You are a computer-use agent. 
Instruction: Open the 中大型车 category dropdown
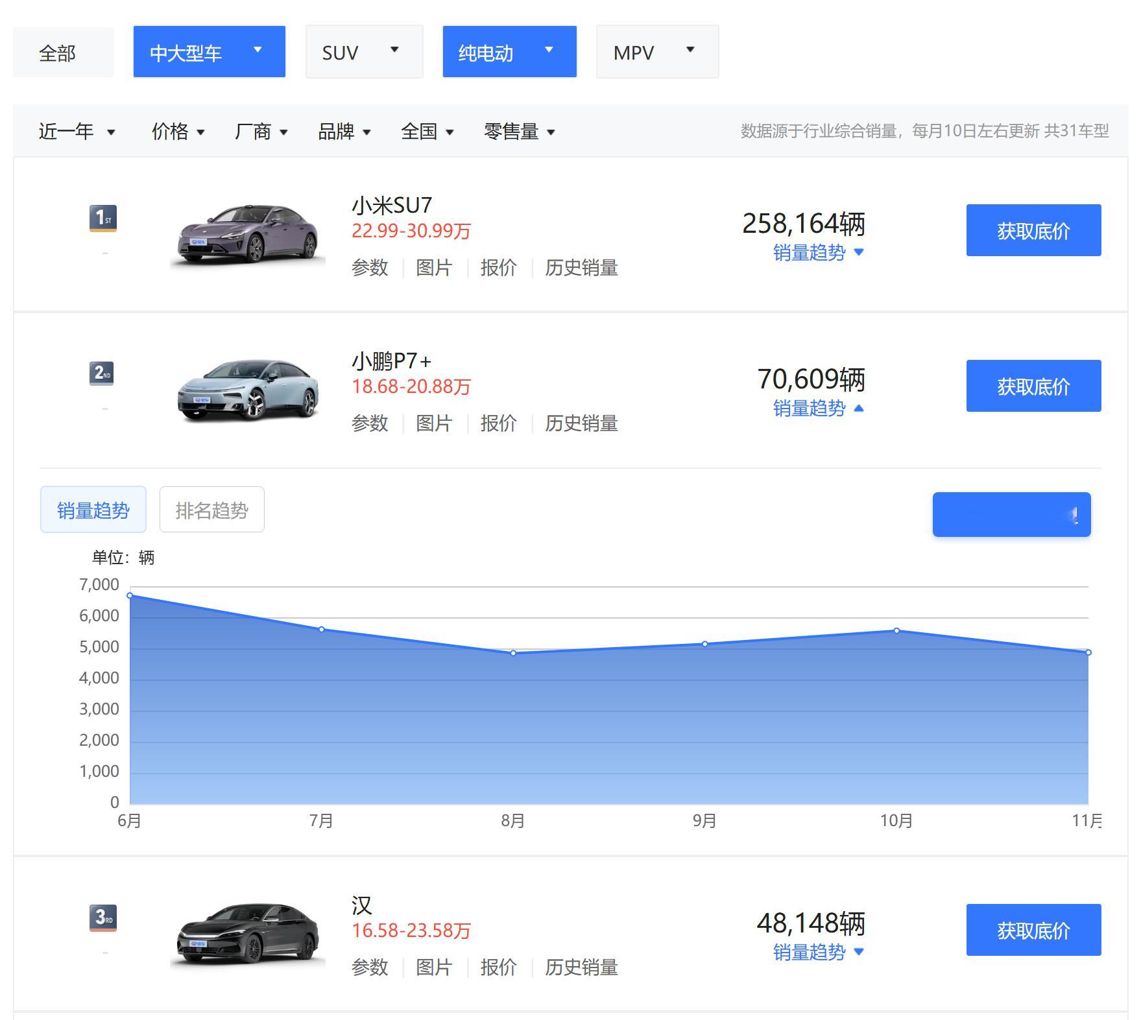coord(210,52)
